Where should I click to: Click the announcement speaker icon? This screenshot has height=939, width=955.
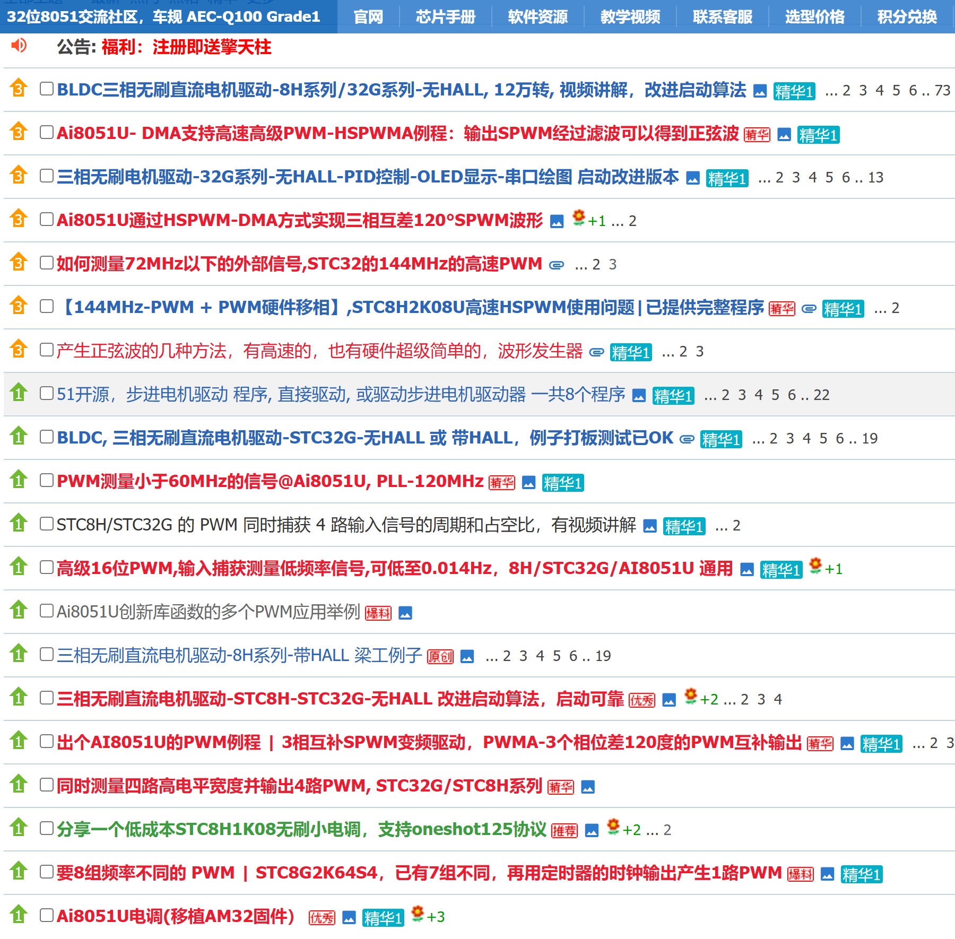(x=19, y=46)
